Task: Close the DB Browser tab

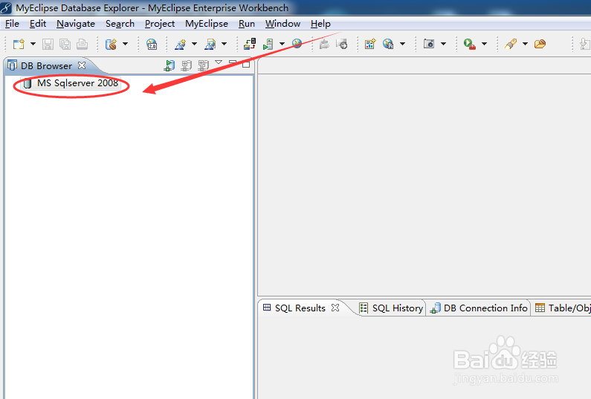Action: pos(82,65)
